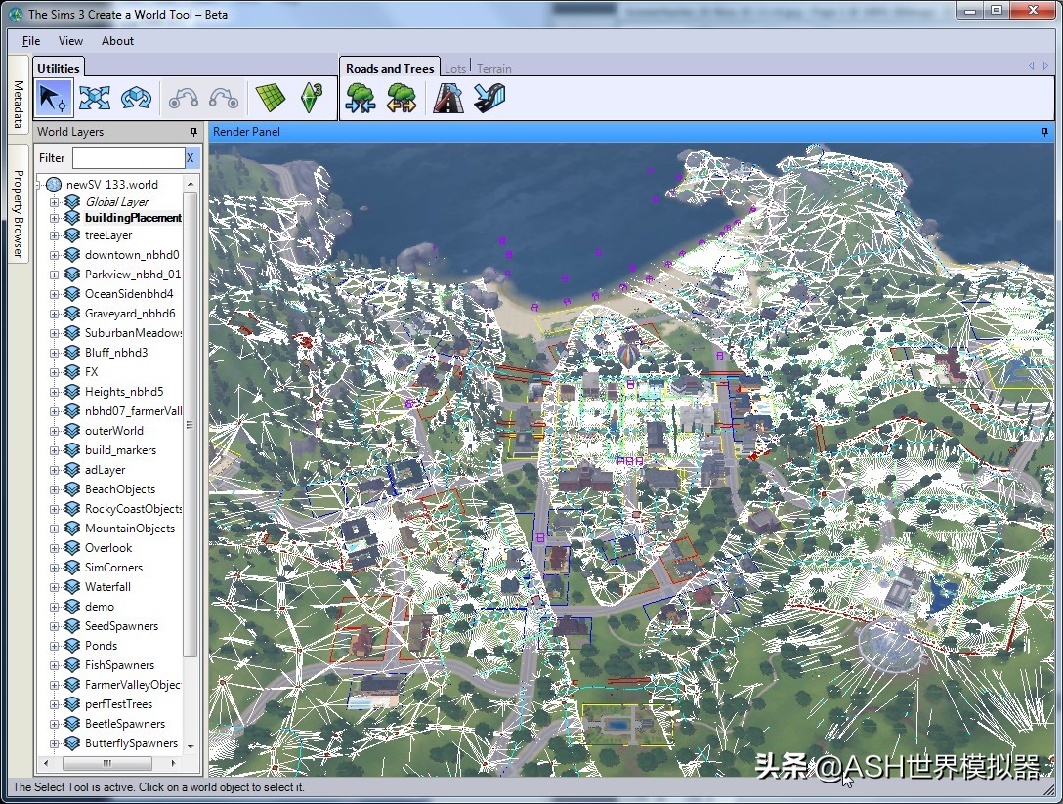Expand the Graveyard_nbhd6 layer
The image size is (1063, 804).
click(x=55, y=314)
